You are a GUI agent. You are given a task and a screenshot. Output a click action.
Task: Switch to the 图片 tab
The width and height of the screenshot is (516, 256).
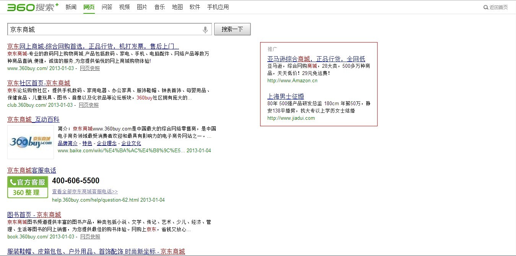click(142, 7)
